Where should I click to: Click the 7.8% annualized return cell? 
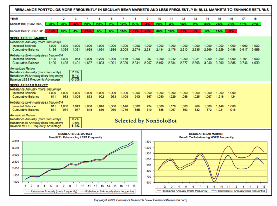(76, 72)
